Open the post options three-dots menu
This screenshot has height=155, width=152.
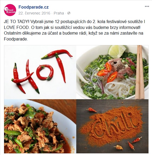tap(147, 6)
